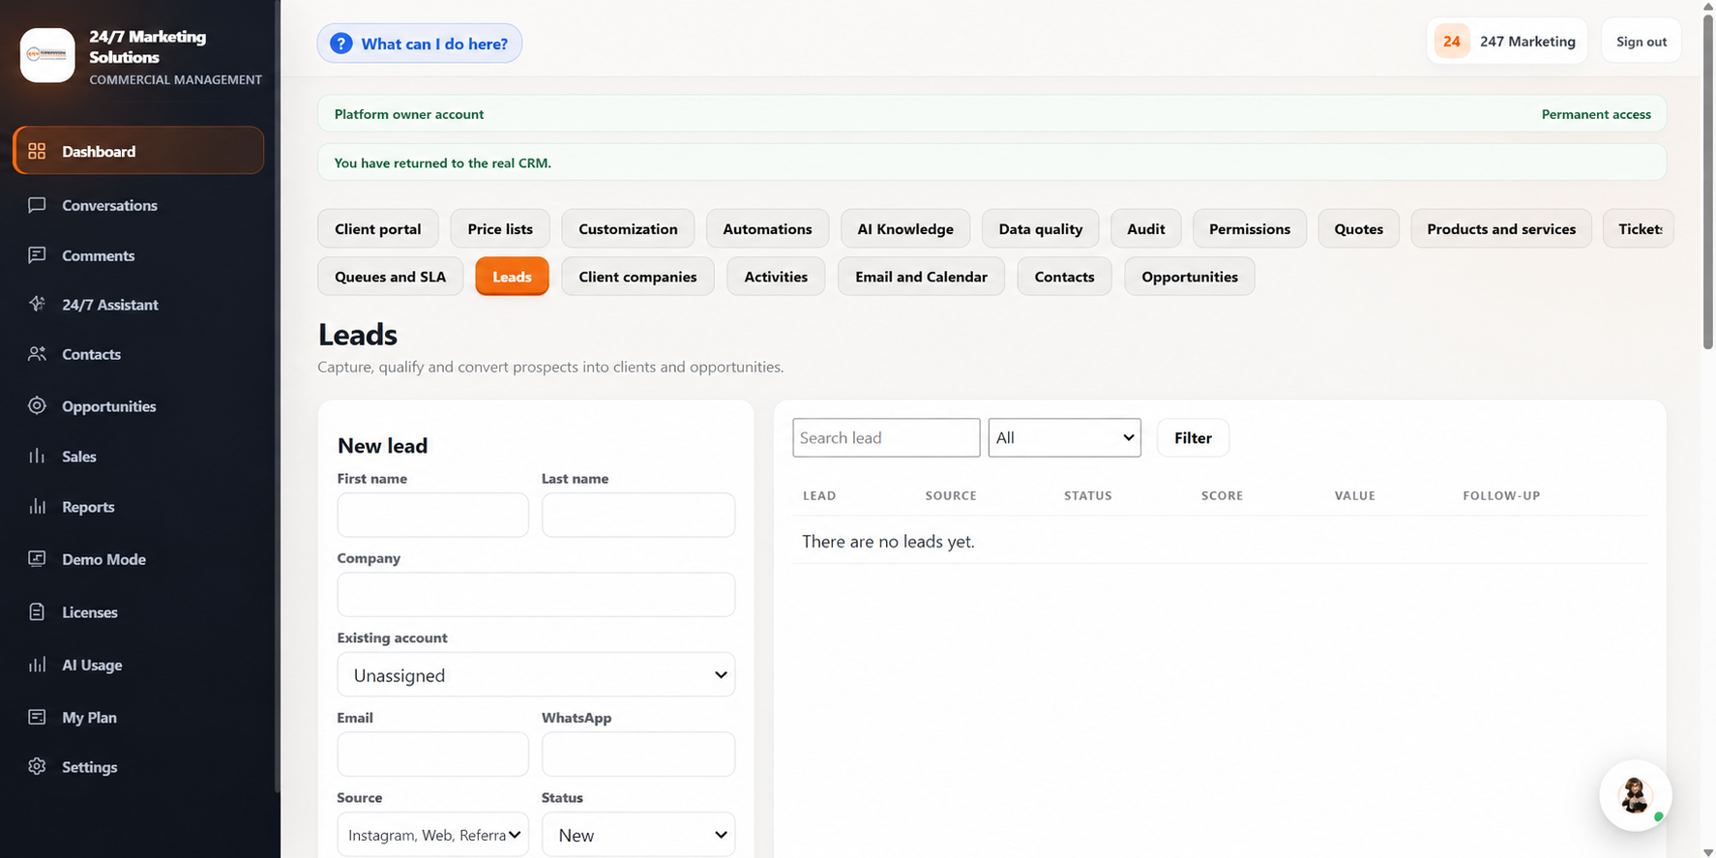Select the Automations tab
This screenshot has width=1716, height=858.
[767, 228]
